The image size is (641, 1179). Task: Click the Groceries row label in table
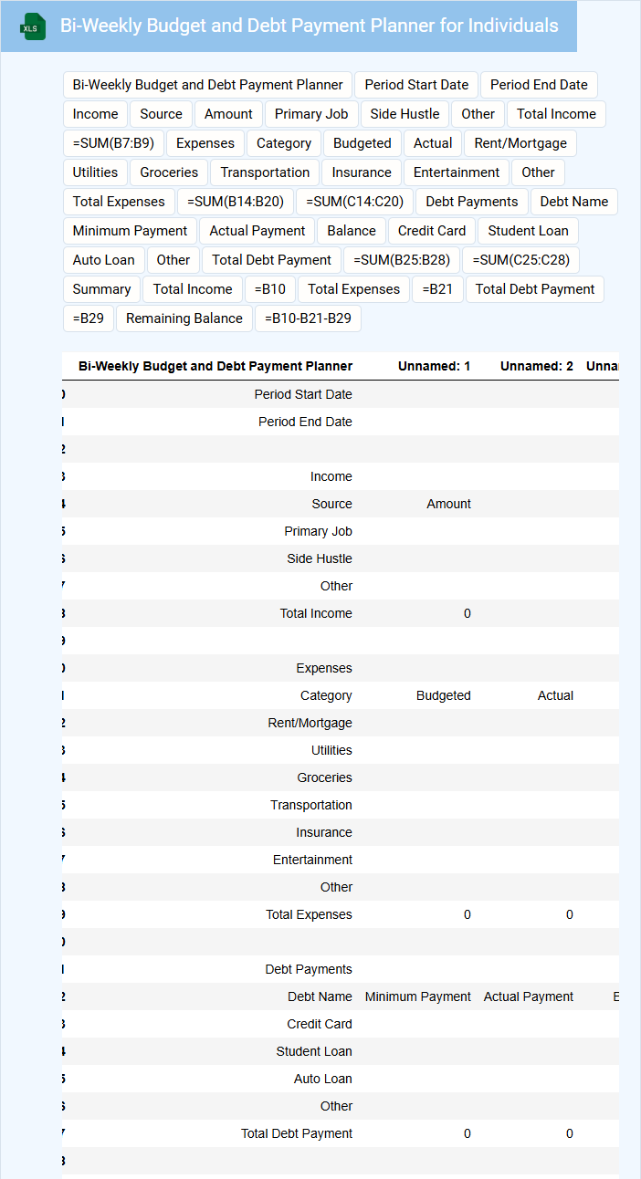tap(324, 777)
